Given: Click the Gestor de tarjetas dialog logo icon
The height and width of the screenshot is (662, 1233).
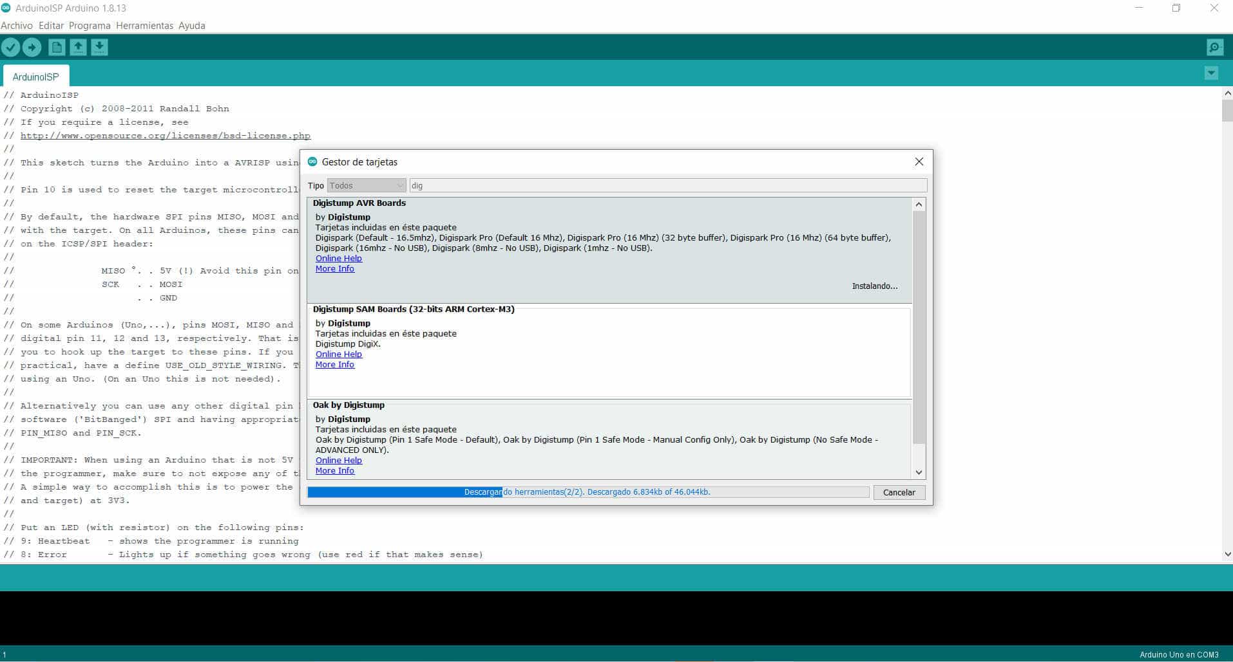Looking at the screenshot, I should pyautogui.click(x=312, y=161).
